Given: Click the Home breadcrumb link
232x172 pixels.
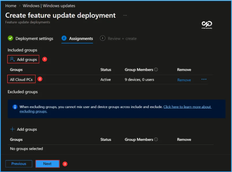Looking at the screenshot, I should point(11,6).
